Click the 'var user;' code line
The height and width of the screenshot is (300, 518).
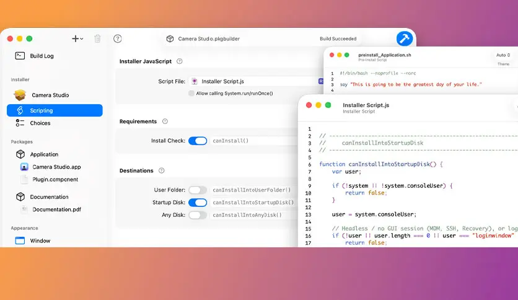click(346, 172)
